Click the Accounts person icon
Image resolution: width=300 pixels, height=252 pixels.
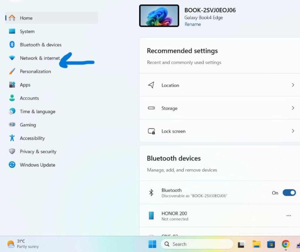click(12, 98)
